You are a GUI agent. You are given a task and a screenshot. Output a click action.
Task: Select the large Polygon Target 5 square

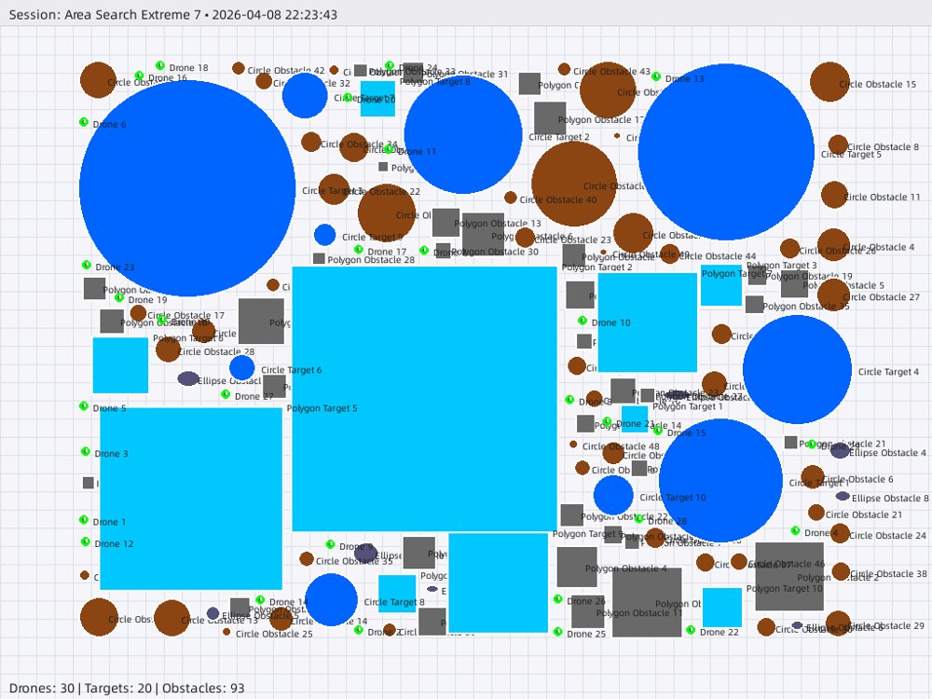tap(424, 399)
